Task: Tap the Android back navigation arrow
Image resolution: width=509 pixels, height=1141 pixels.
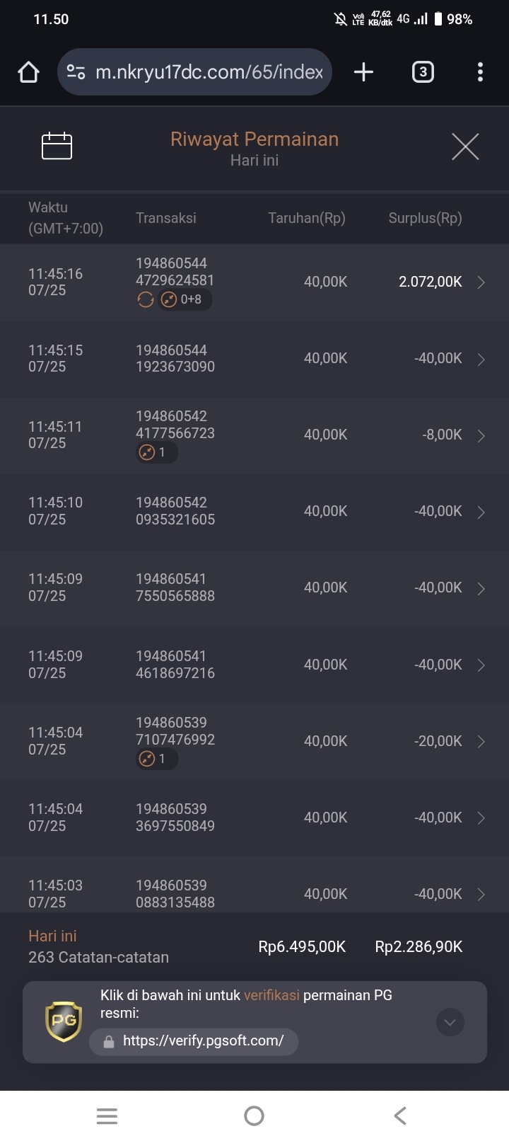Action: (400, 1116)
